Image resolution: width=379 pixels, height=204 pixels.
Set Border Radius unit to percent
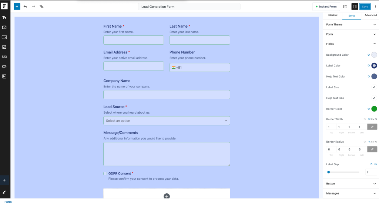[x=376, y=142]
